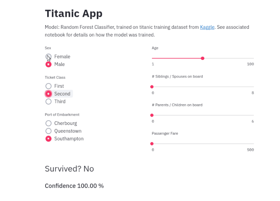The width and height of the screenshot is (280, 201).
Task: Click the Port of Embarkment label
Action: [x=62, y=115]
